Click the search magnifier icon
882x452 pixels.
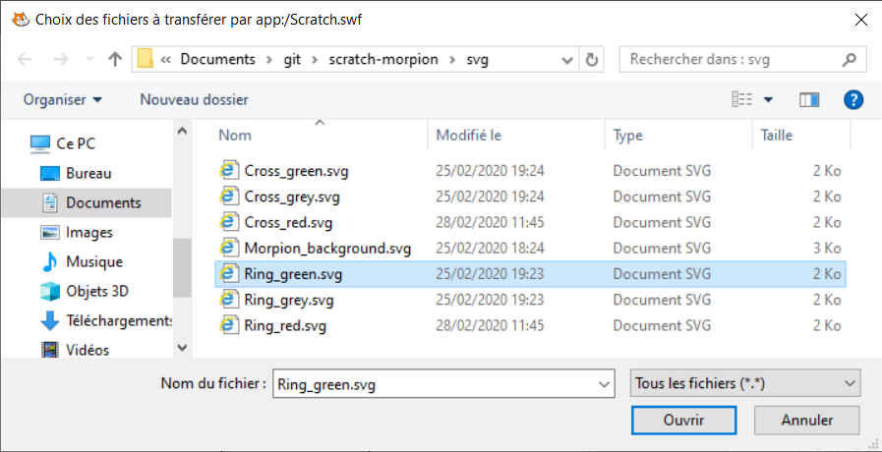tap(852, 60)
